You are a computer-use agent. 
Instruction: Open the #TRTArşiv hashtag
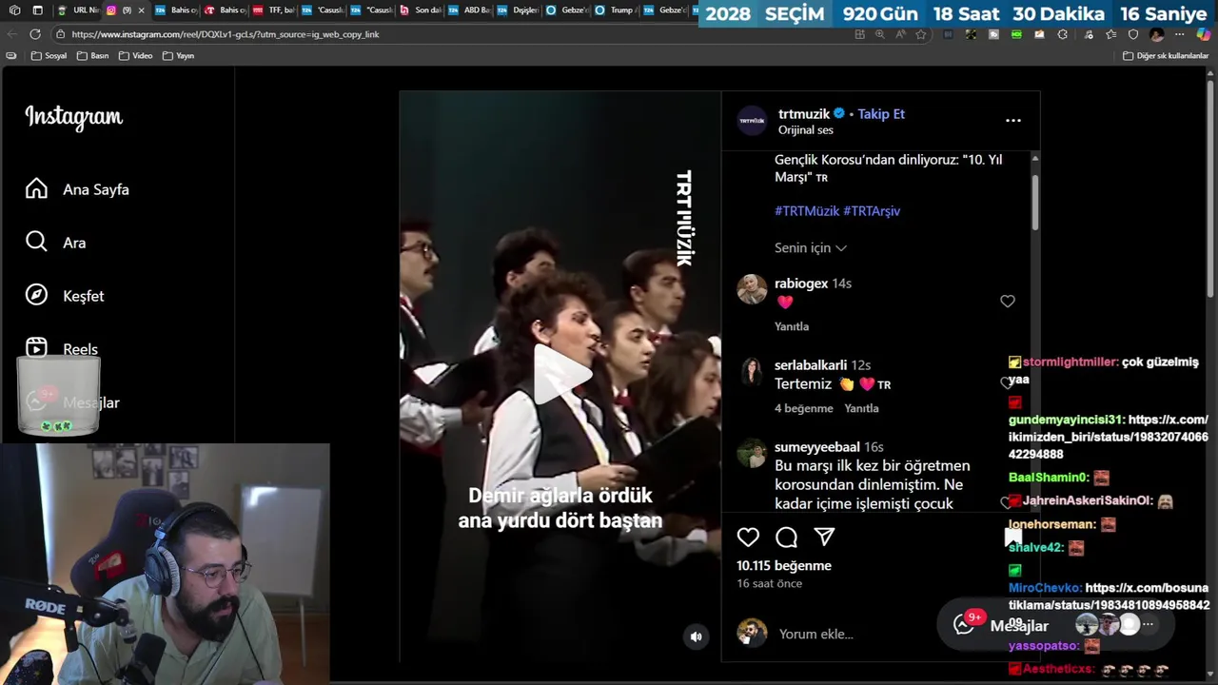pos(872,211)
